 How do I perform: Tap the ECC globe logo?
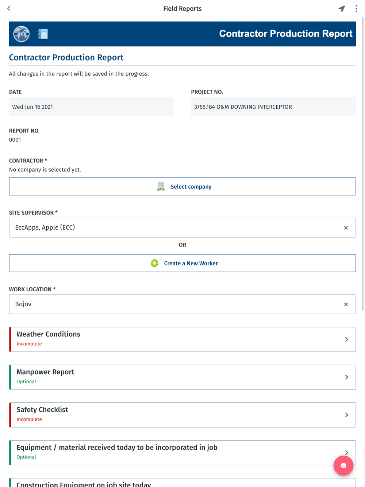point(22,34)
